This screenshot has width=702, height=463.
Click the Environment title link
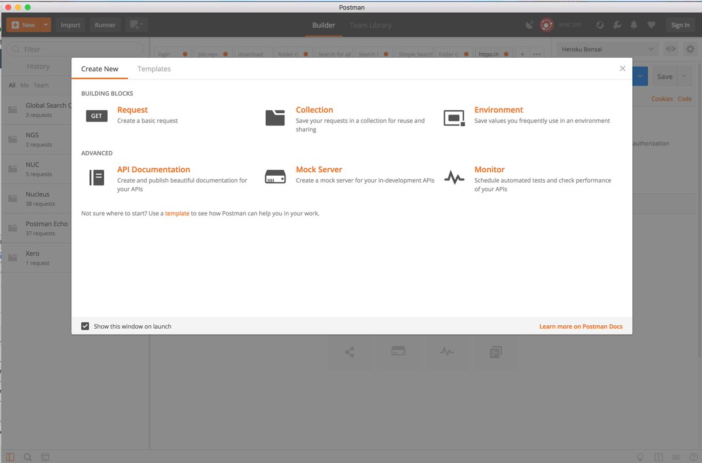[x=498, y=110]
